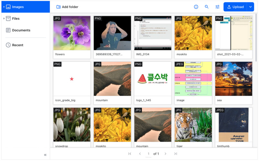259x161 pixels.
Task: Go to the first page
Action: pos(130,154)
